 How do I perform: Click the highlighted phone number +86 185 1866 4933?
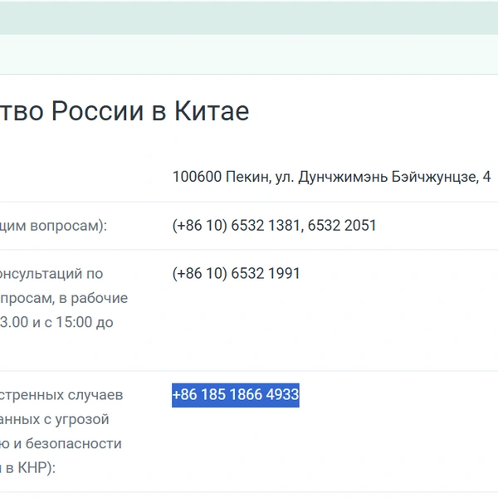click(x=236, y=395)
